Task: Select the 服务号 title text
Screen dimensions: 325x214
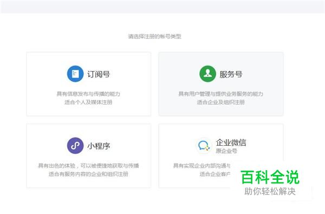Action: click(231, 74)
